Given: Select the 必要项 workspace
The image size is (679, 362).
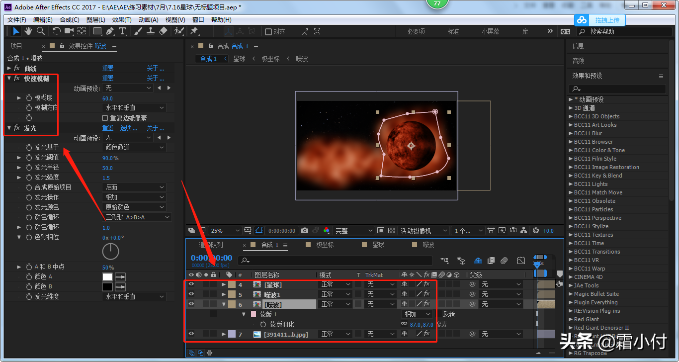Looking at the screenshot, I should 416,31.
